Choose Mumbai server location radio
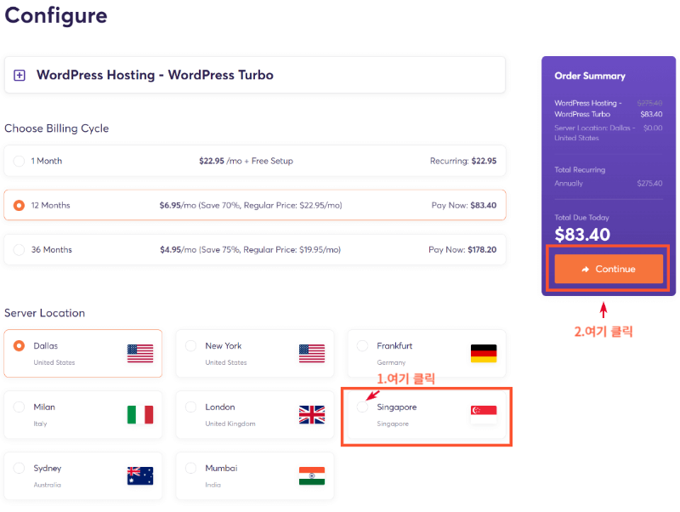 coord(190,468)
